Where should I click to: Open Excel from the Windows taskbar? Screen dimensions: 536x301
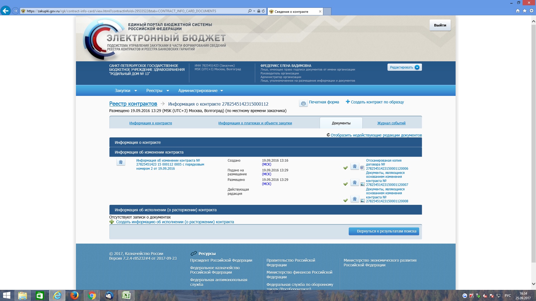pos(126,295)
